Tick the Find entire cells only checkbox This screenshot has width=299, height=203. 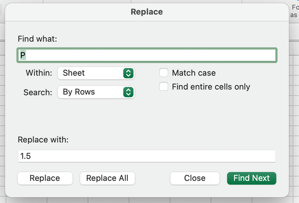pyautogui.click(x=164, y=87)
